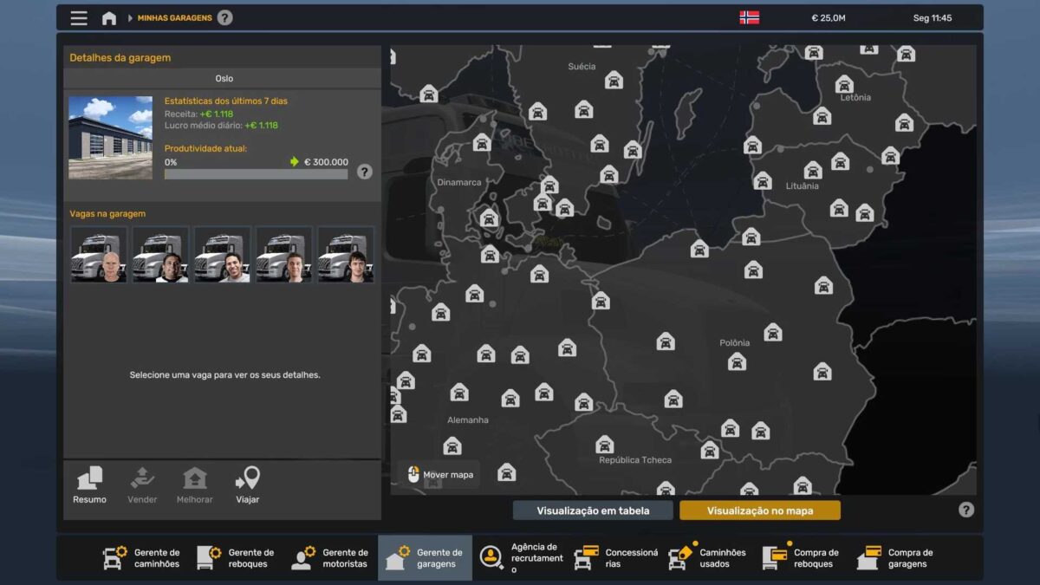Screen dimensions: 1040x585
Task: Go to home screen icon
Action: (x=109, y=18)
